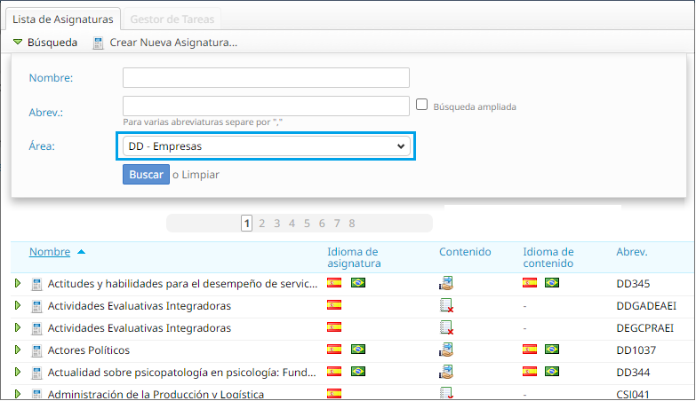Go to results page 7
The image size is (696, 401).
point(337,224)
